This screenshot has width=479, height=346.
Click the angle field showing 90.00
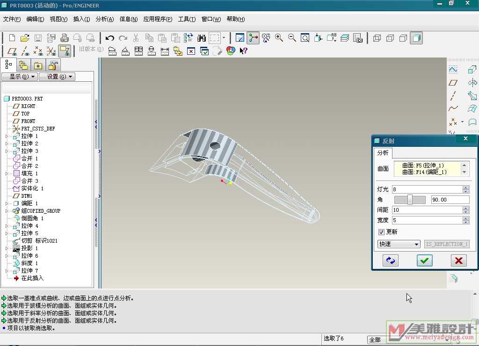pyautogui.click(x=450, y=200)
